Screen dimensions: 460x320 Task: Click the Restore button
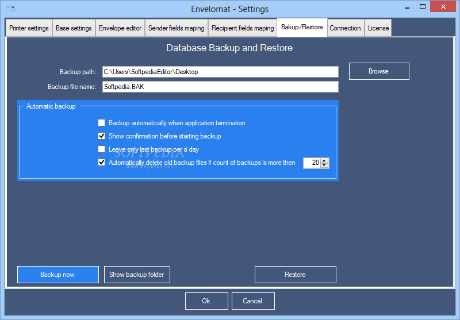point(296,275)
